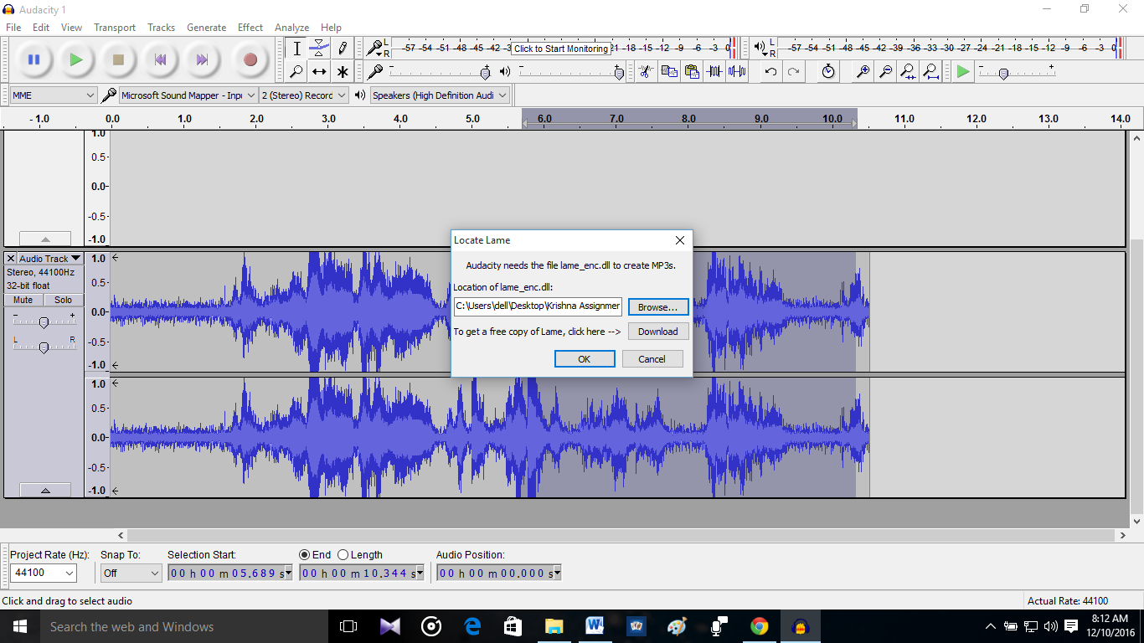The image size is (1144, 643).
Task: Open the Project Rate 44100 dropdown
Action: [x=44, y=574]
